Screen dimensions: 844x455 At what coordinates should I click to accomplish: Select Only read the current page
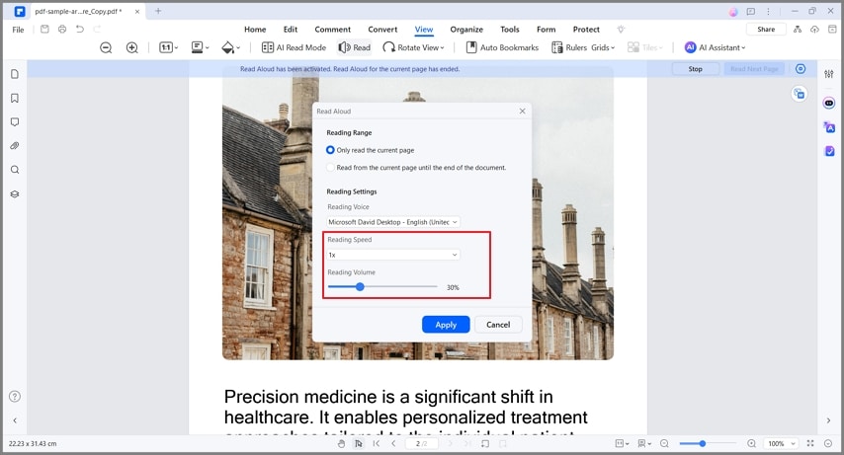click(371, 150)
